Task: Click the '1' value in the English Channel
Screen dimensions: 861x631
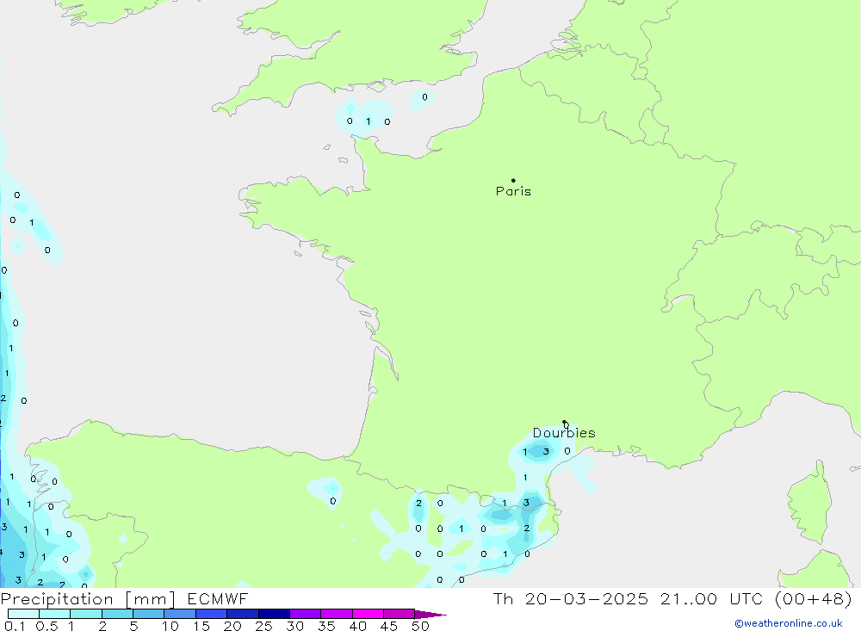Action: tap(369, 121)
